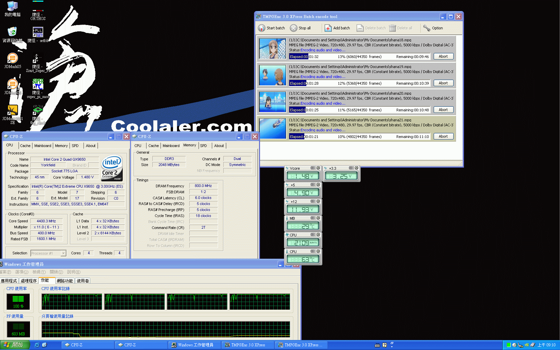
Task: Open the Recycle Bin desktop icon
Action: (x=12, y=35)
